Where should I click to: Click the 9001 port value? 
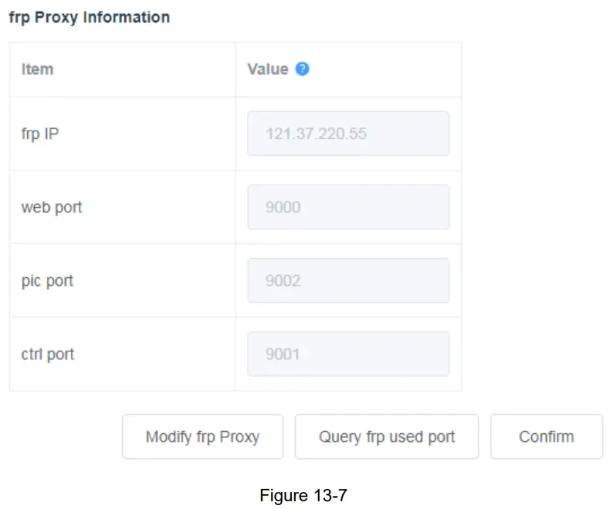(283, 354)
